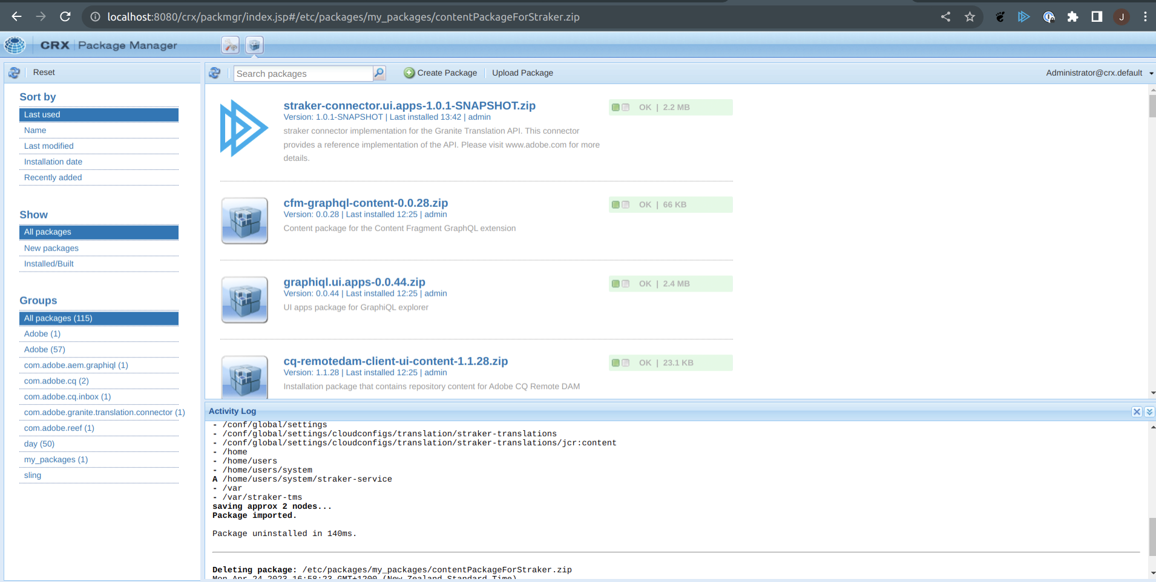Click 'Package imported.' log line

[x=254, y=515]
